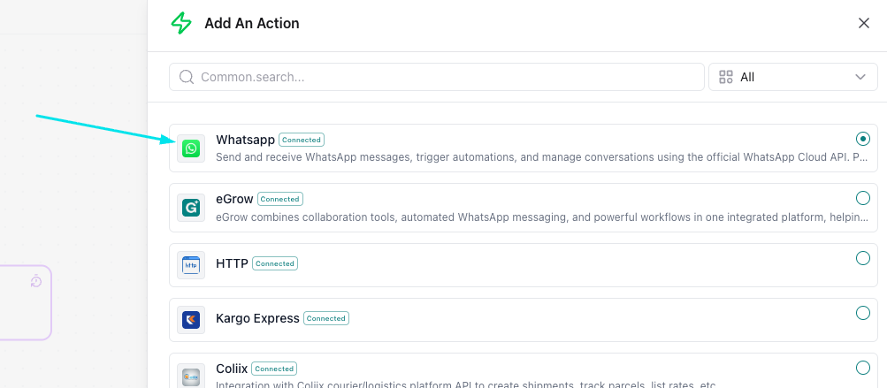This screenshot has width=887, height=388.
Task: Click the Kargo Express title text
Action: click(257, 318)
